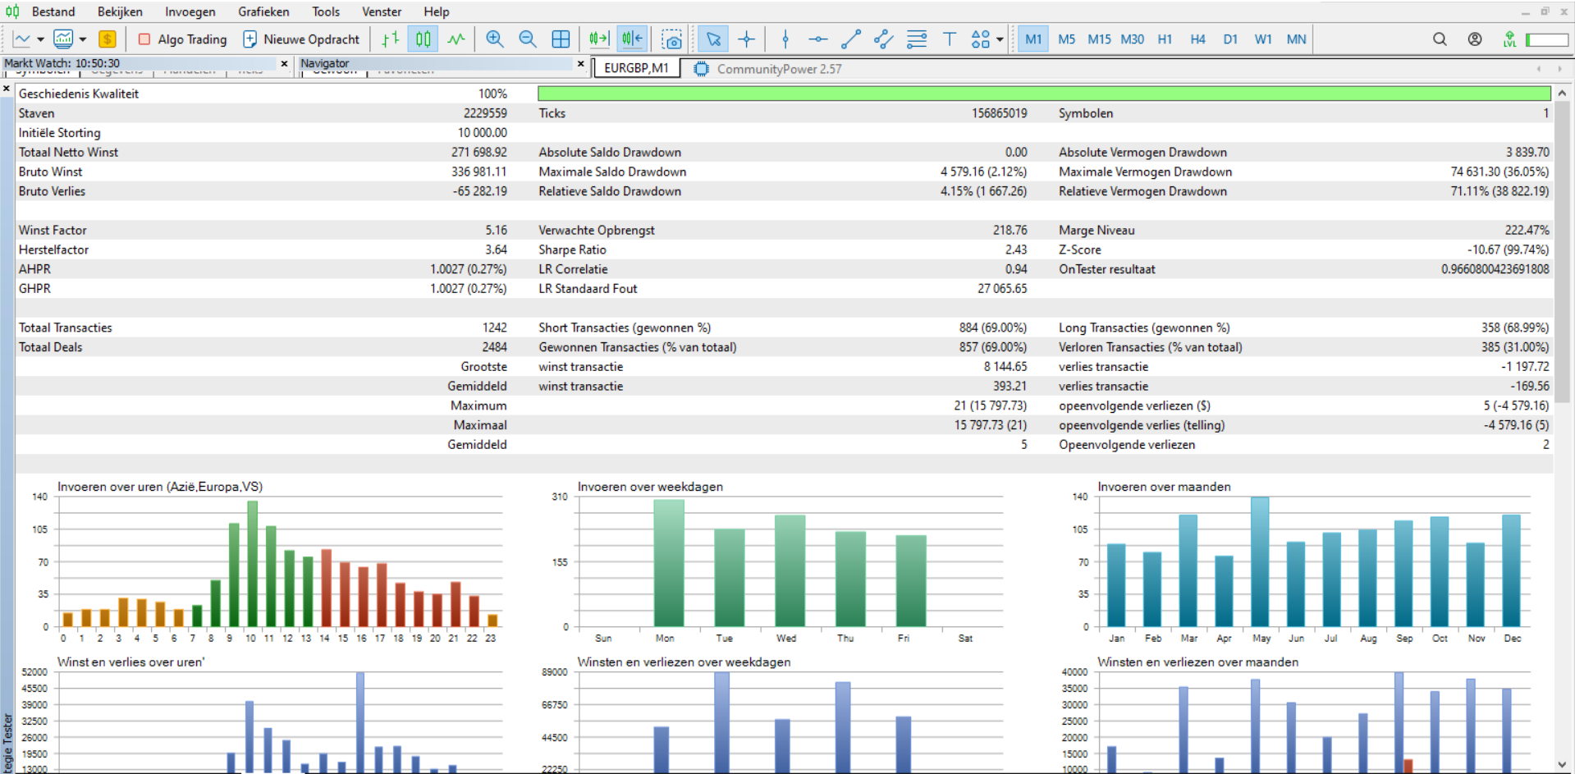Viewport: 1575px width, 774px height.
Task: Select the text label tool
Action: point(950,39)
